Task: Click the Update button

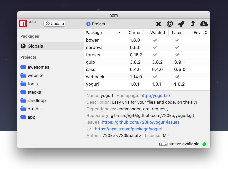Action: (x=54, y=24)
